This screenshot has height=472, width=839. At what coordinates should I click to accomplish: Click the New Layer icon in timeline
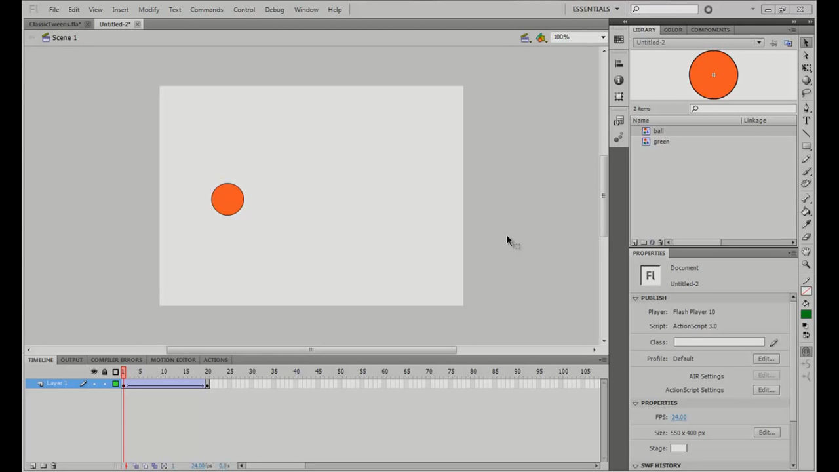[33, 466]
